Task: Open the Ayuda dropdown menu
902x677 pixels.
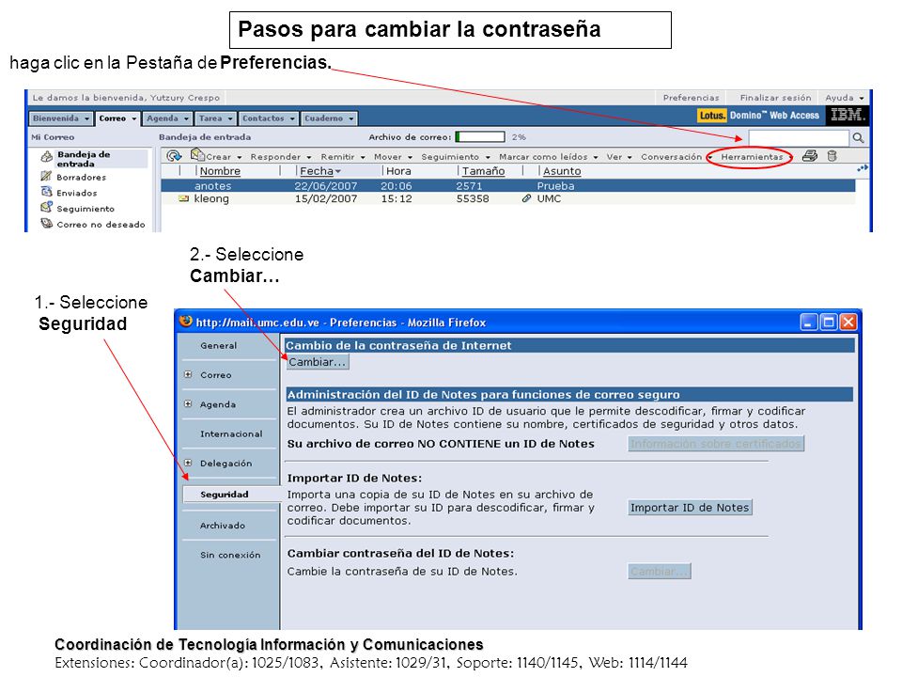Action: click(845, 98)
